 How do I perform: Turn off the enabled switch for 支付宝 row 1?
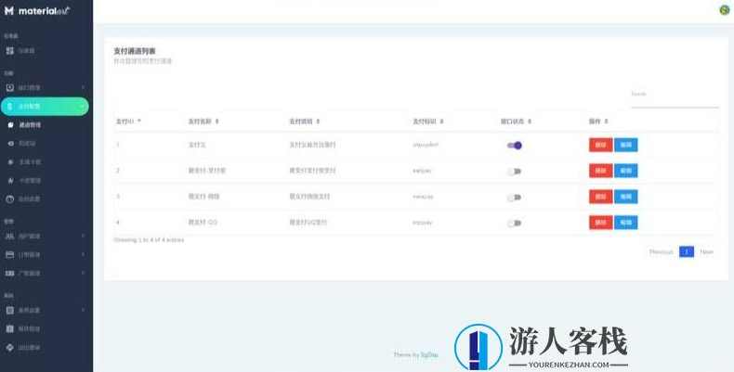[515, 146]
